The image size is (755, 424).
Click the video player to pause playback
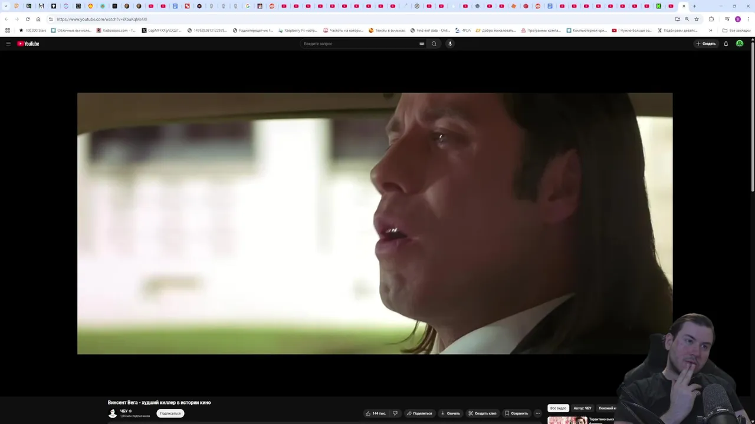point(375,223)
